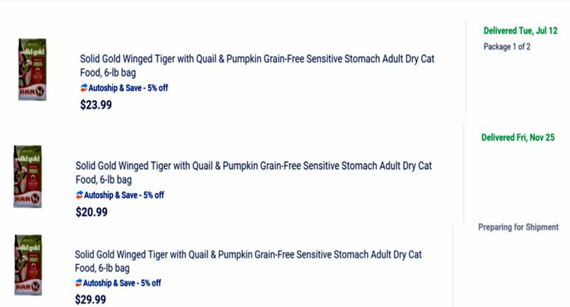
Task: View the Delivered Fri, Nov 25 status
Action: pos(518,137)
